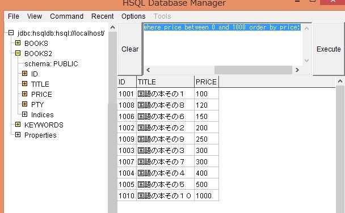
Task: Expand the PTY column node
Action: coord(24,104)
